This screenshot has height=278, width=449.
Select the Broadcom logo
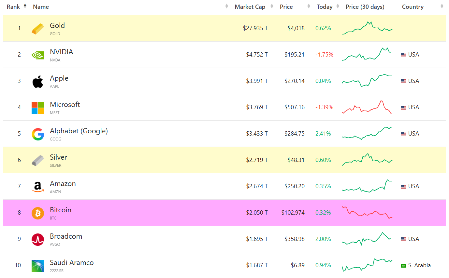pos(37,239)
